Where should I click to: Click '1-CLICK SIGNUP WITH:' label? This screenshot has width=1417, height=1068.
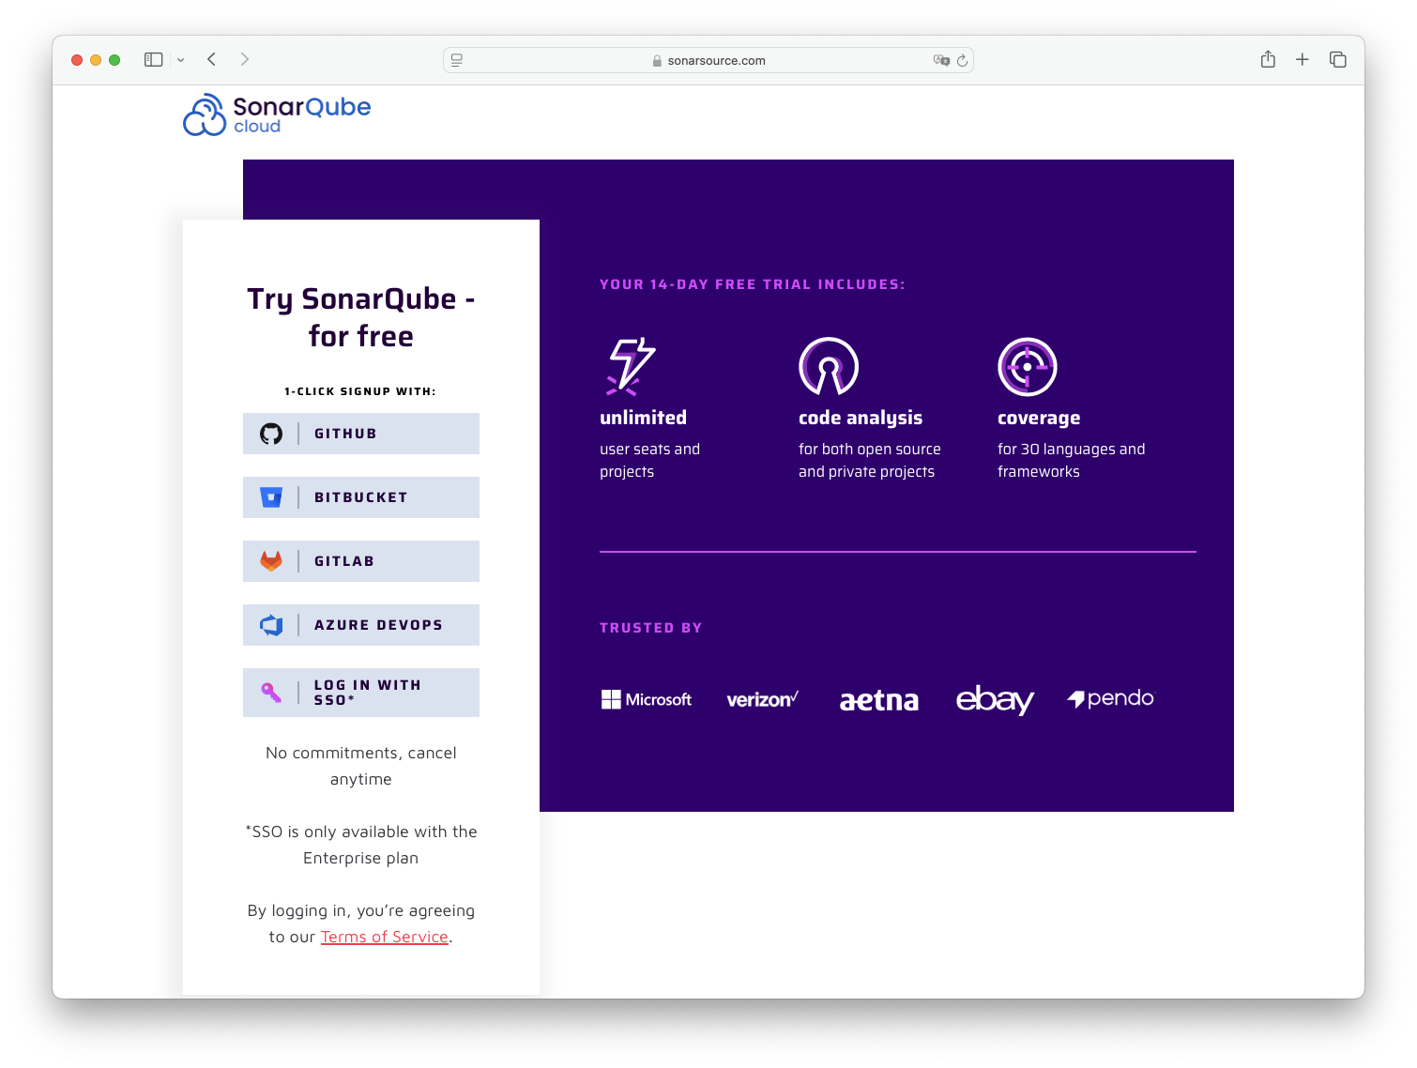(360, 391)
